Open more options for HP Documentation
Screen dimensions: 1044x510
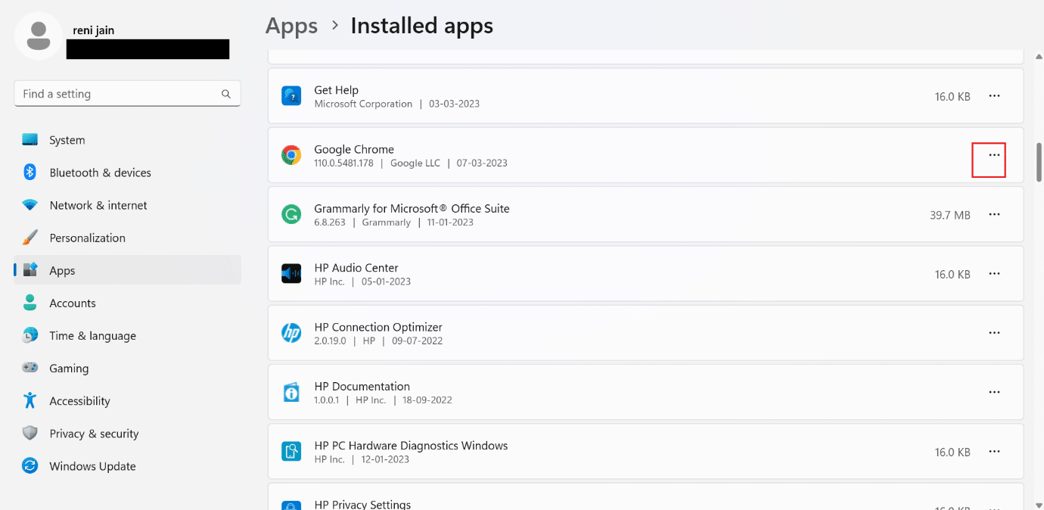point(994,392)
